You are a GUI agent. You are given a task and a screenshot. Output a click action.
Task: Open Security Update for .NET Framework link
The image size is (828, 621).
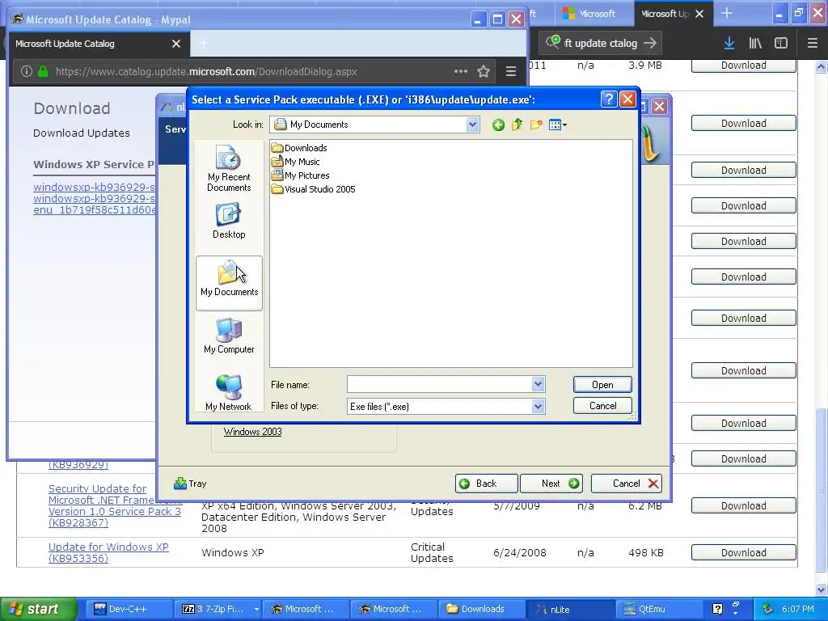115,505
